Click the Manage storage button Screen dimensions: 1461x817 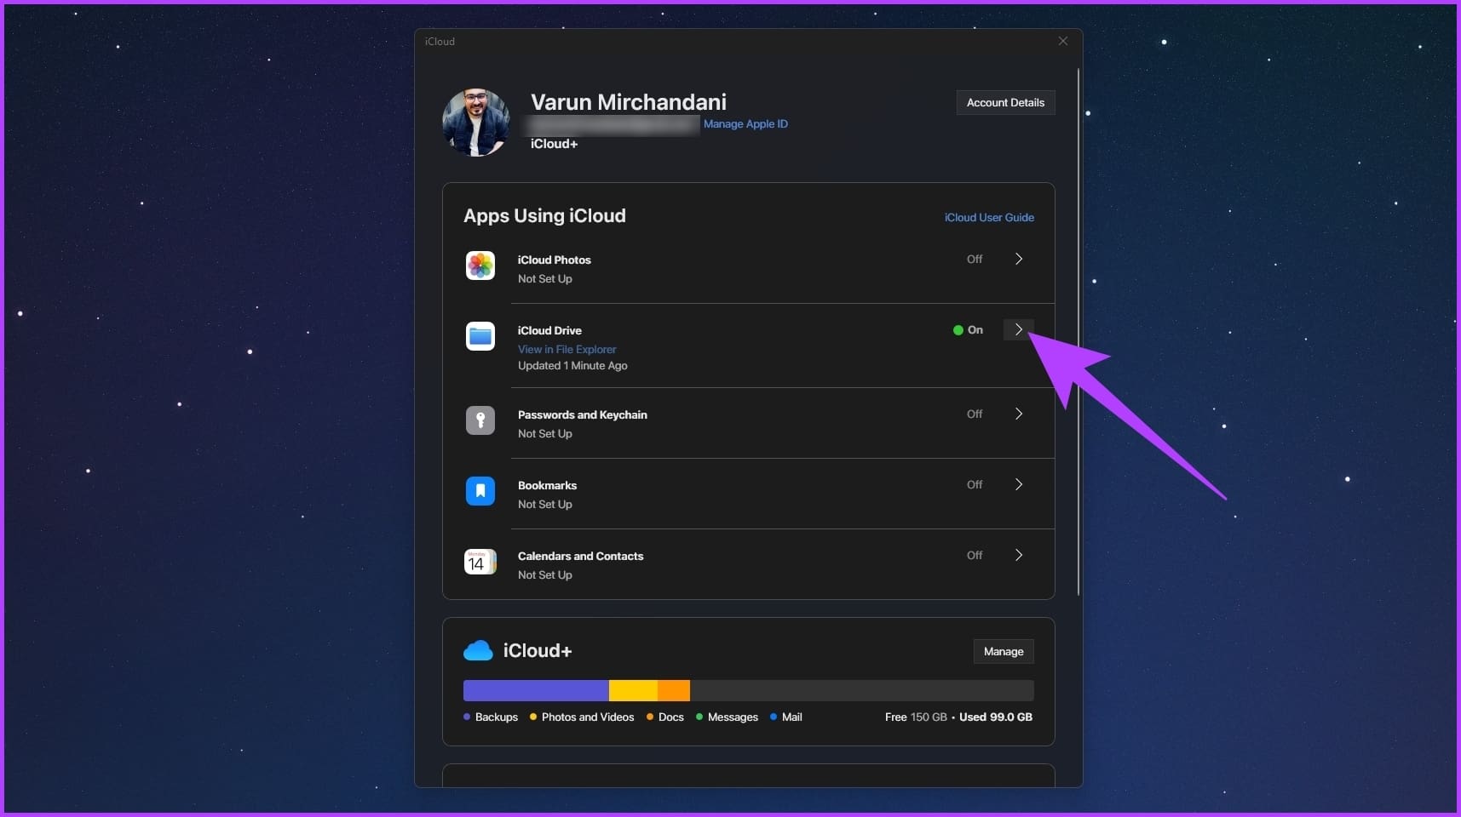(x=1004, y=651)
